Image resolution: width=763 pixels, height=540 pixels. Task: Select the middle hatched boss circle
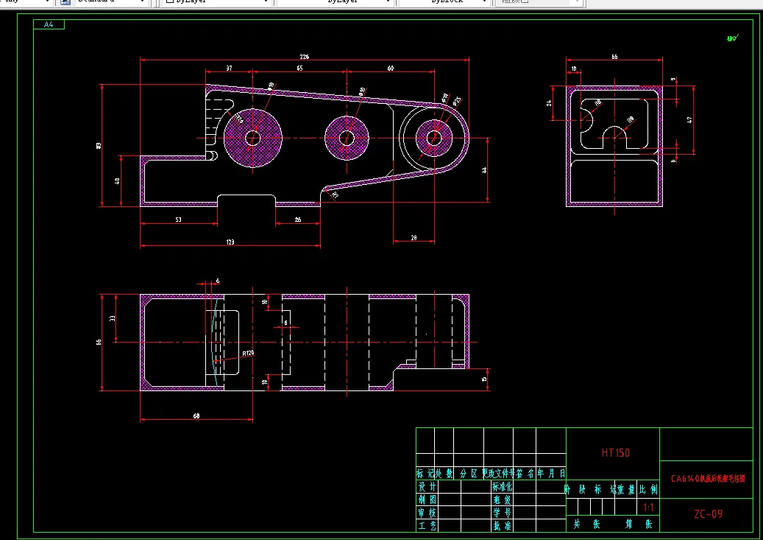tap(347, 138)
